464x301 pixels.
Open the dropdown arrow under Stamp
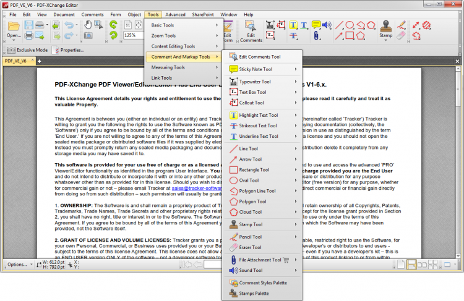click(x=385, y=40)
